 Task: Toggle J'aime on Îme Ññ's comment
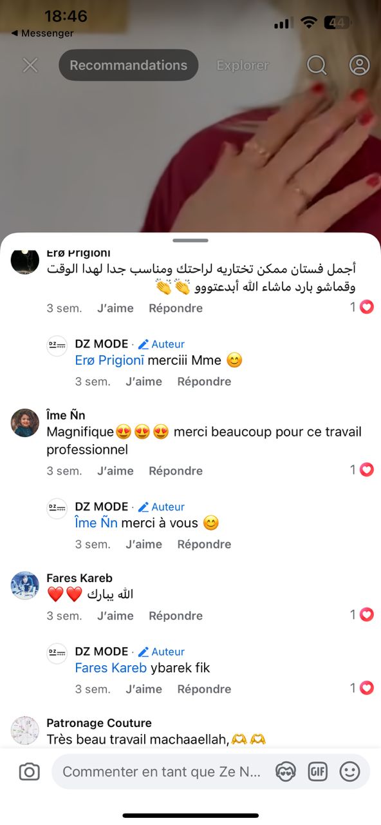coord(115,471)
